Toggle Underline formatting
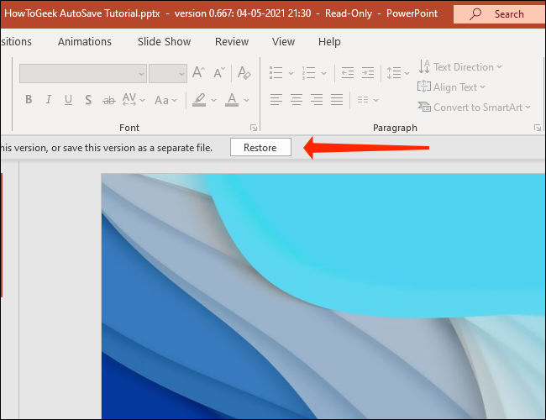This screenshot has height=420, width=546. click(x=68, y=100)
